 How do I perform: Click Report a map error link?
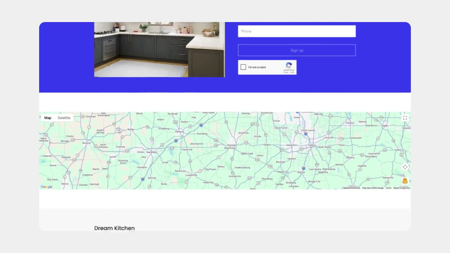(x=401, y=188)
